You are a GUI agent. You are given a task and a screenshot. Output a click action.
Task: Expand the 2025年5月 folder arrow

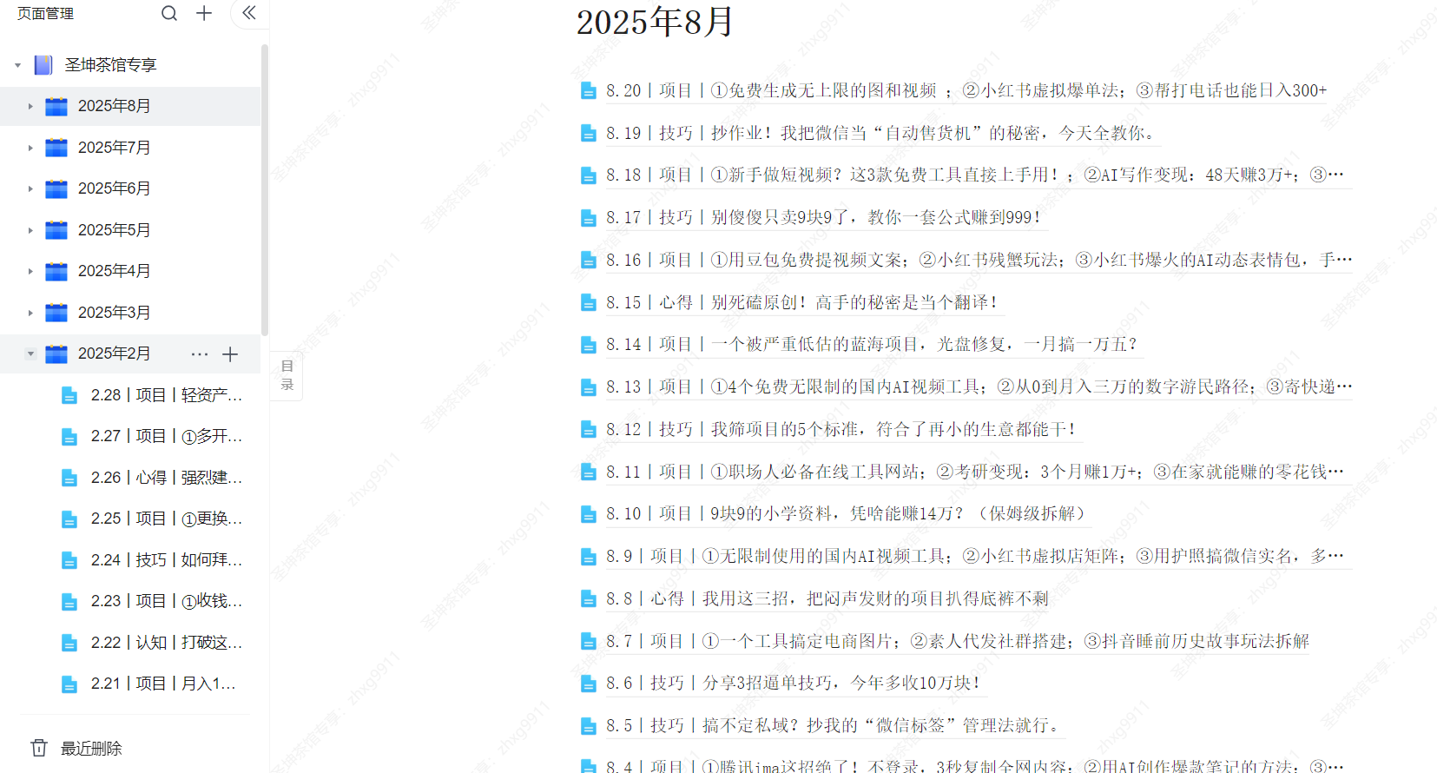30,230
